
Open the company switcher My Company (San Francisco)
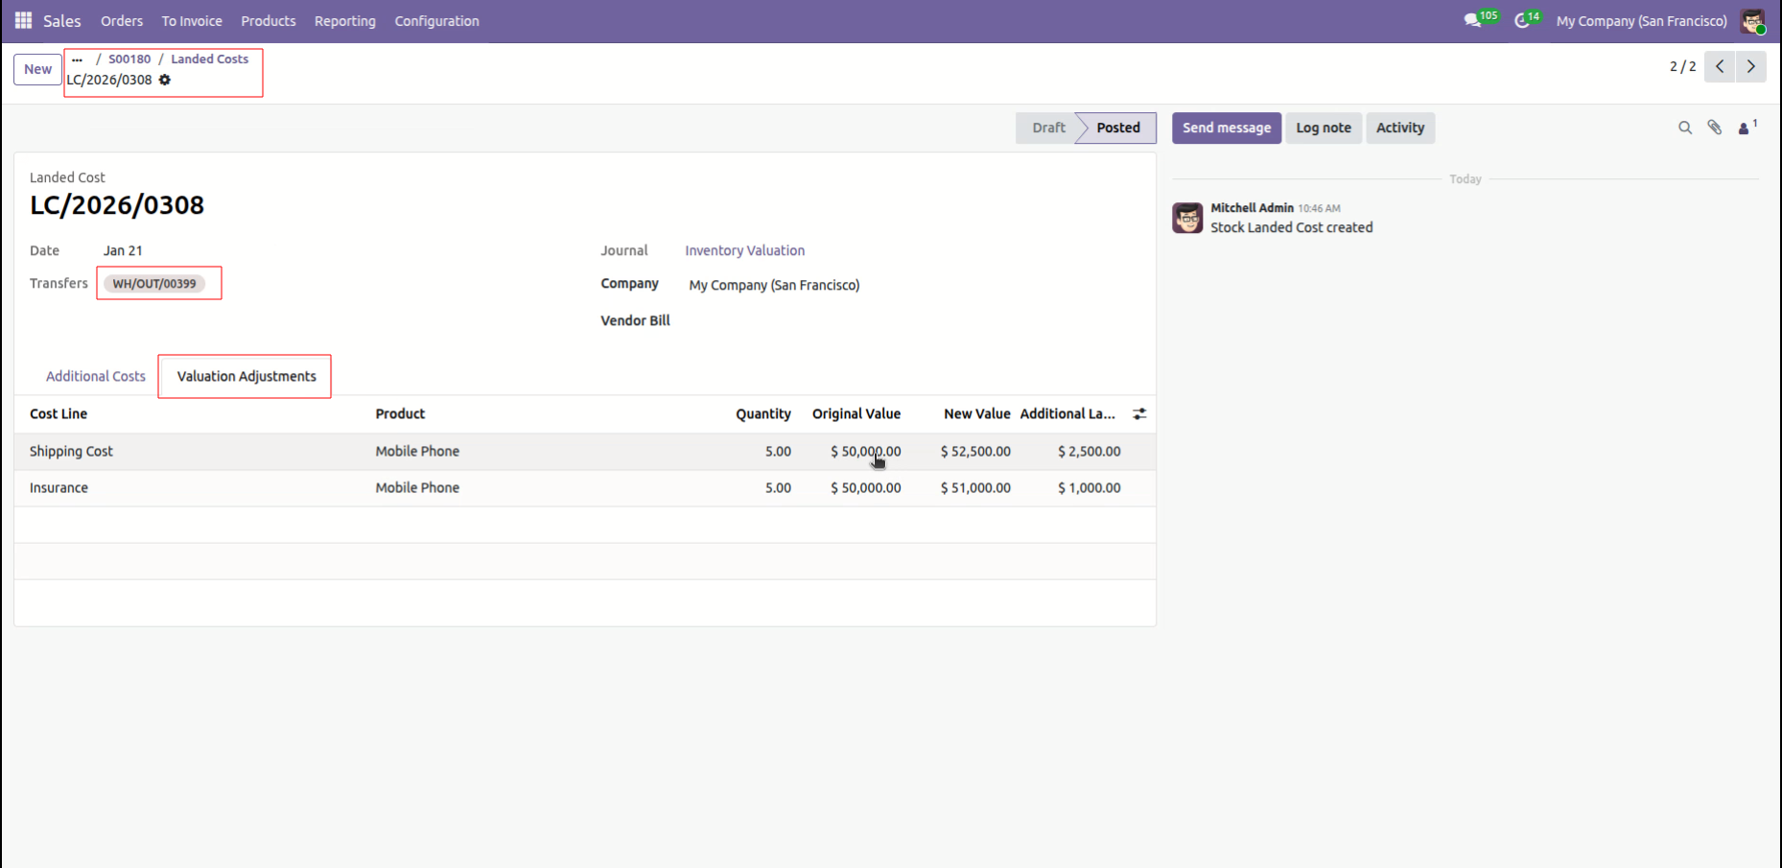pyautogui.click(x=1641, y=21)
